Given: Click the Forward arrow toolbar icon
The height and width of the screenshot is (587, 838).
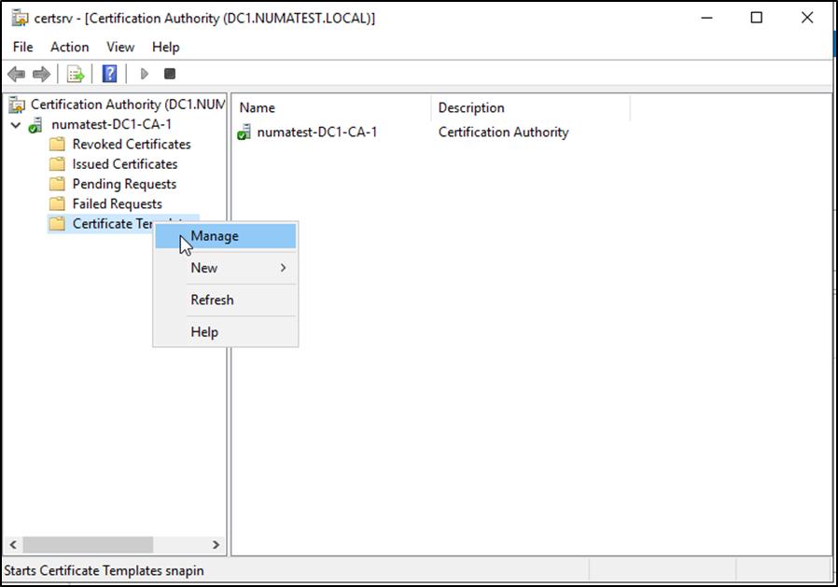Looking at the screenshot, I should coord(41,74).
